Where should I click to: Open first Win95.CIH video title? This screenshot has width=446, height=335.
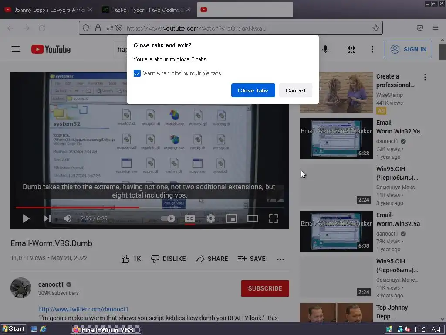pyautogui.click(x=397, y=173)
